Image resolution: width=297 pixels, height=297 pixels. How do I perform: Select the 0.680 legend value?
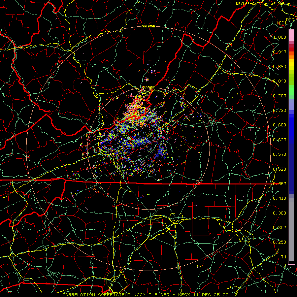280,125
